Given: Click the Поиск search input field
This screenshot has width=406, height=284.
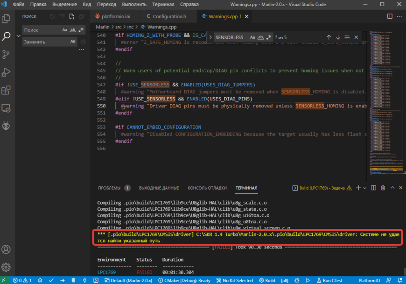Looking at the screenshot, I should pyautogui.click(x=41, y=30).
